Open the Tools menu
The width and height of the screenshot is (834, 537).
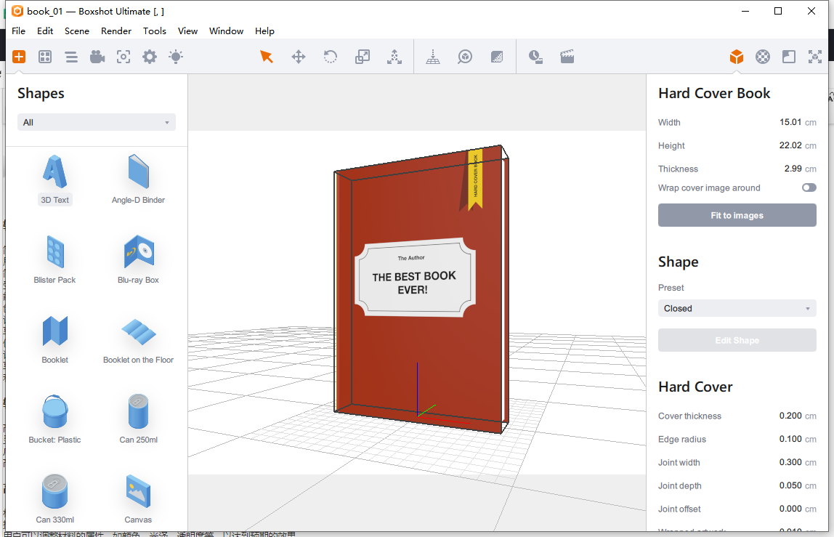(x=155, y=31)
